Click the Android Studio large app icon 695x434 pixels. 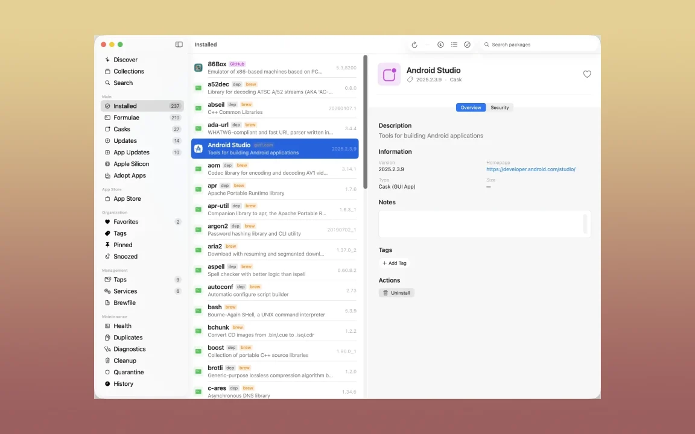coord(389,74)
